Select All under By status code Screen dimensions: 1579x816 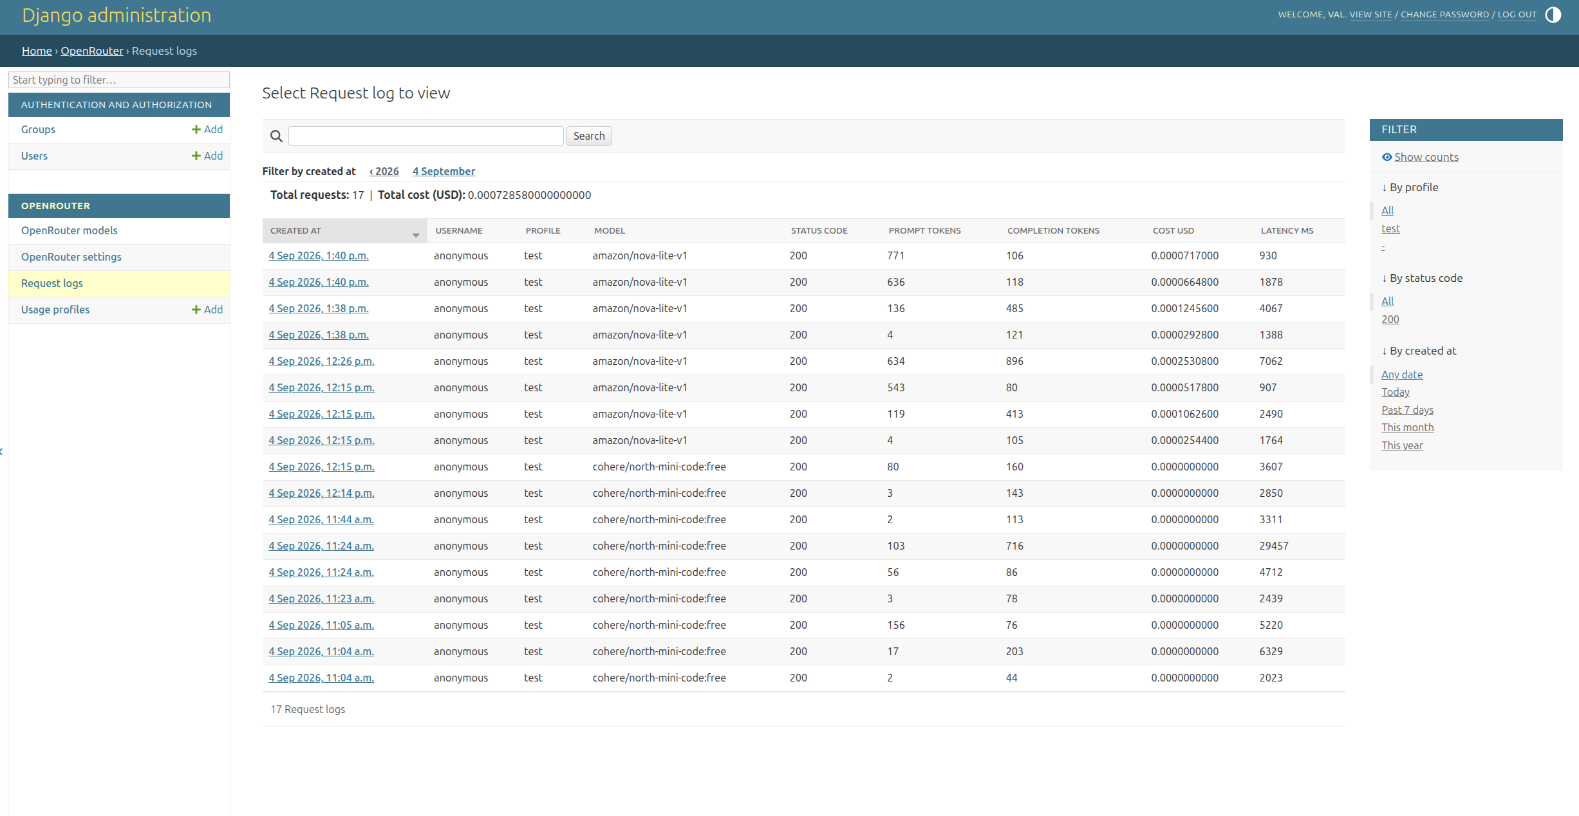point(1387,301)
